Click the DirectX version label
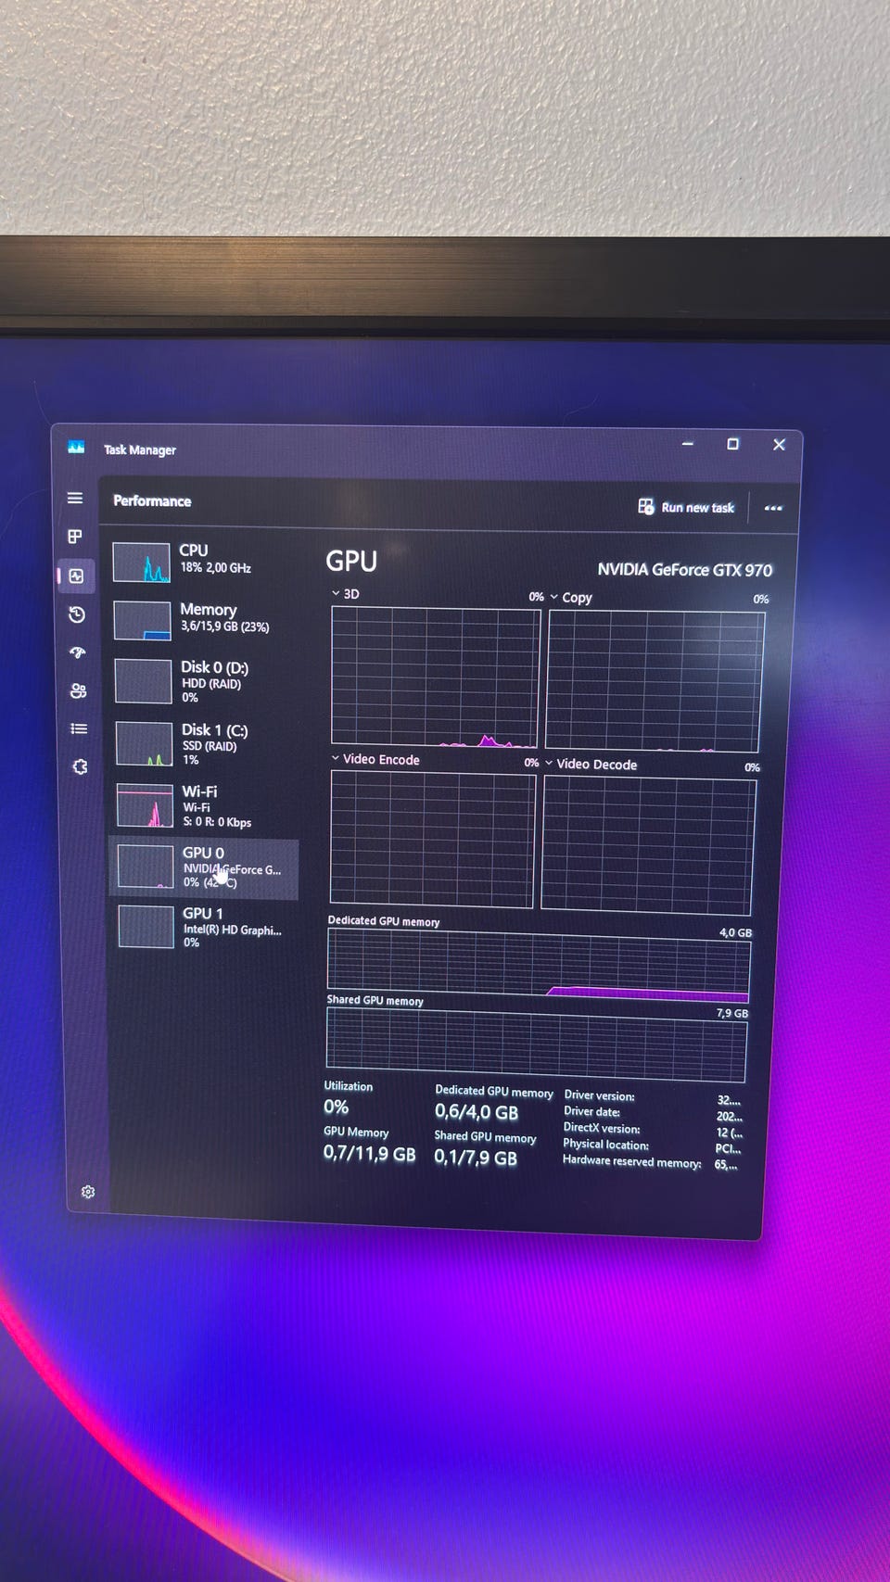This screenshot has width=890, height=1582. [602, 1129]
